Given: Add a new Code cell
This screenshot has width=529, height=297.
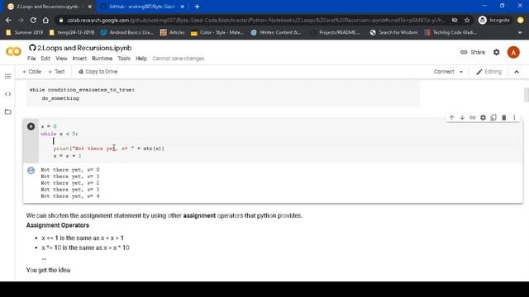Looking at the screenshot, I should point(31,72).
